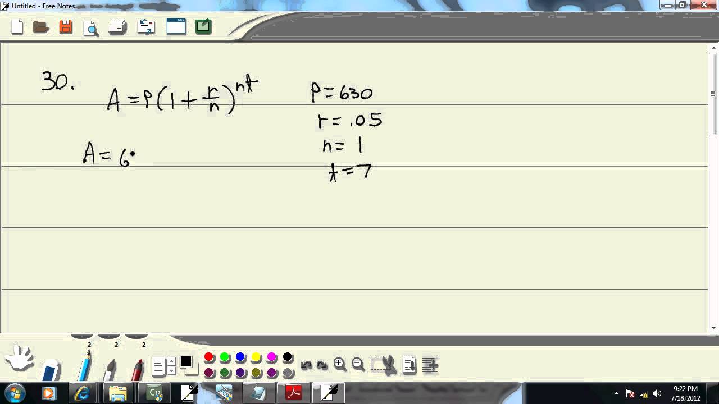Click the green tablet pen icon

click(x=203, y=26)
